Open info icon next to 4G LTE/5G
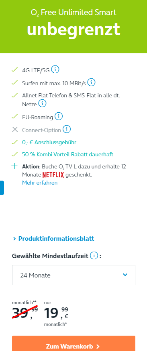Viewport: 147px width, 351px height. coord(55,69)
